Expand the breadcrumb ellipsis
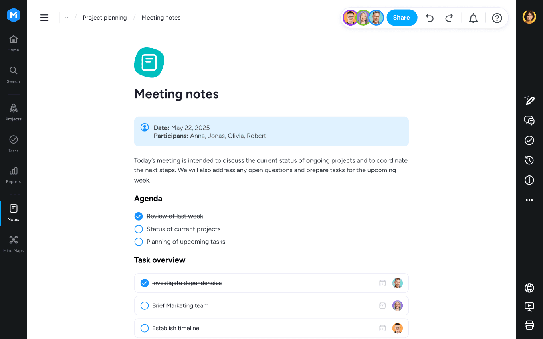543x339 pixels. click(67, 18)
